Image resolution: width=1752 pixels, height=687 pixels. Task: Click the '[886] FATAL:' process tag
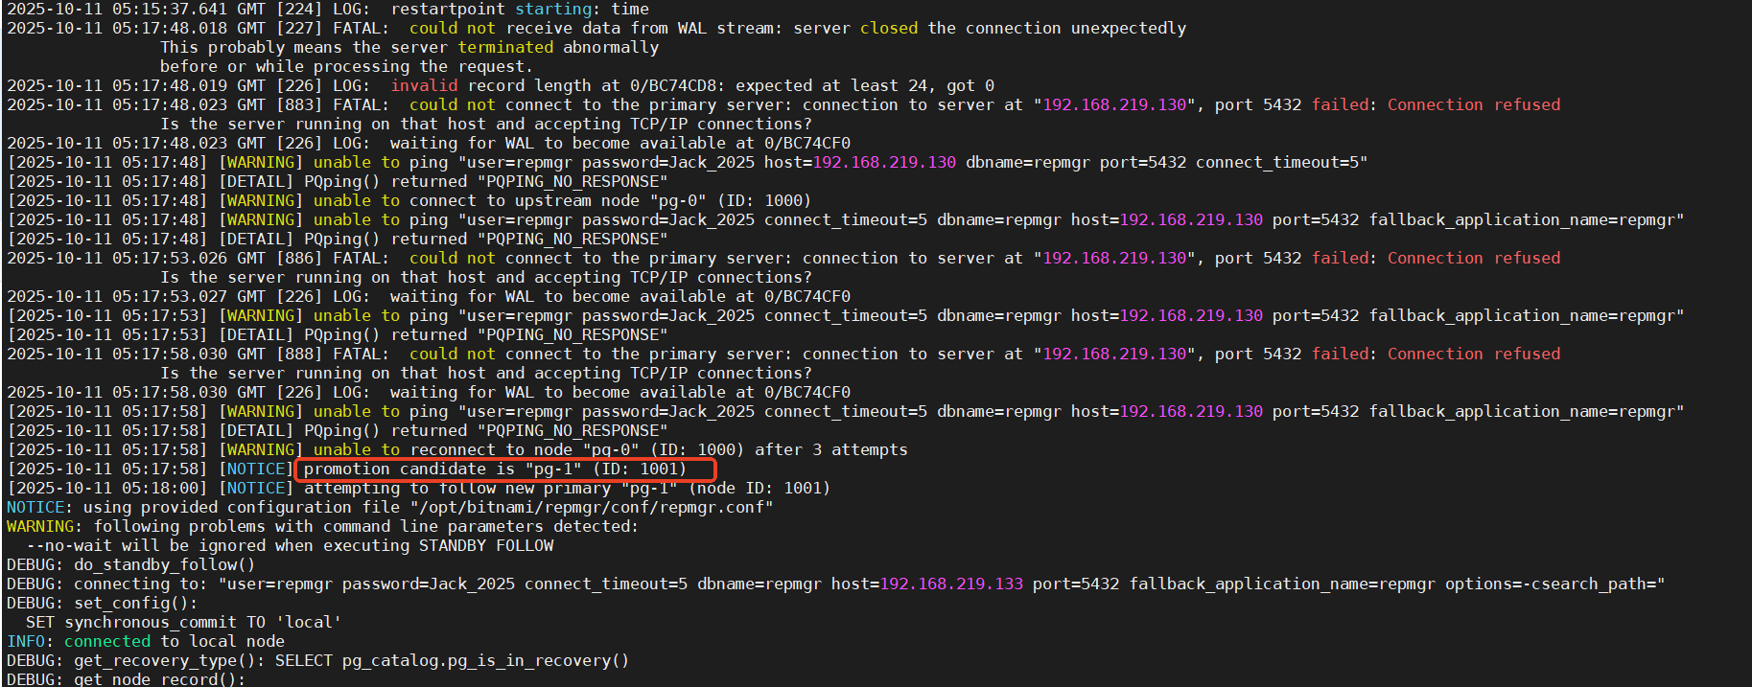tap(333, 258)
